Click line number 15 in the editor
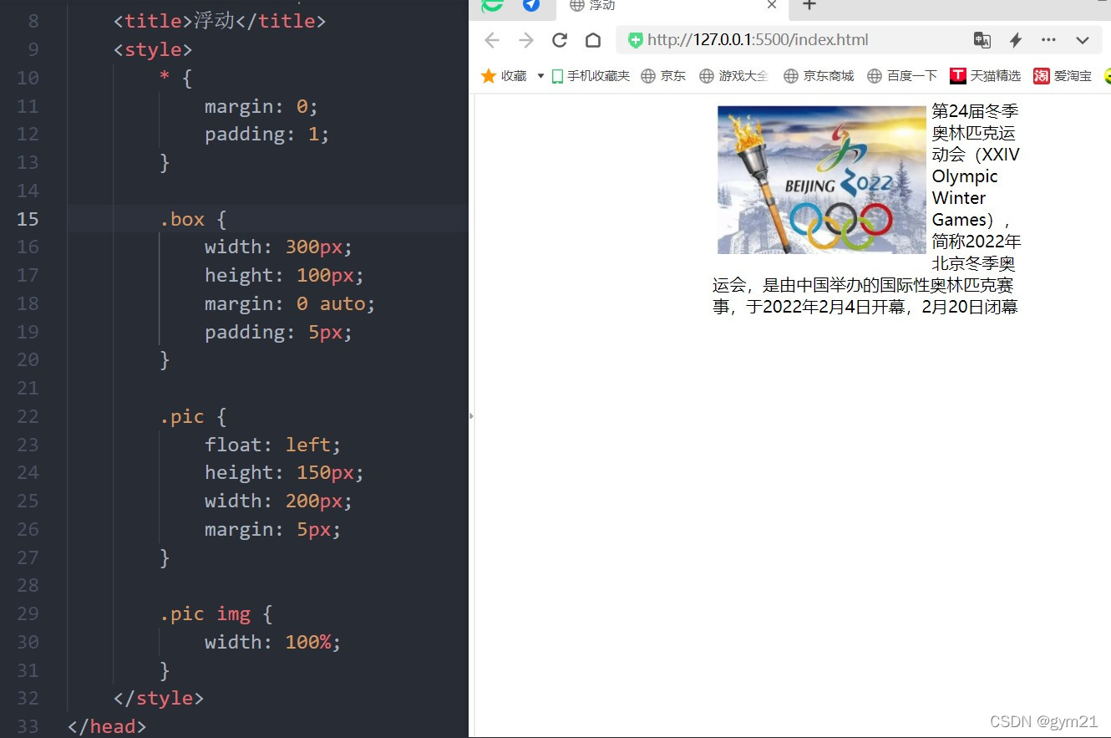 tap(28, 219)
